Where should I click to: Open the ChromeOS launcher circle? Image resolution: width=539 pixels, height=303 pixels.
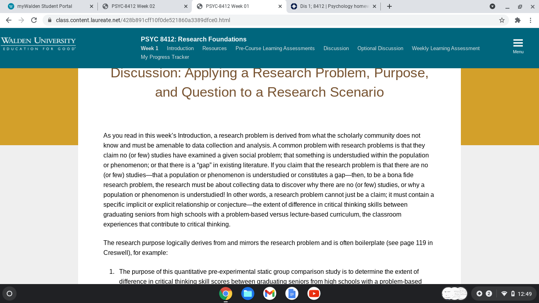[9, 294]
